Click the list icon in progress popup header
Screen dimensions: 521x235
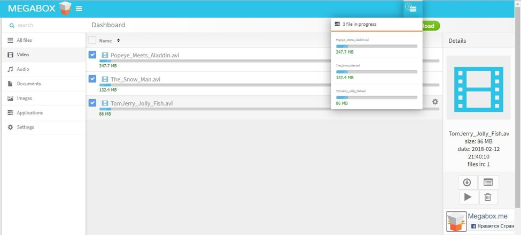click(338, 24)
